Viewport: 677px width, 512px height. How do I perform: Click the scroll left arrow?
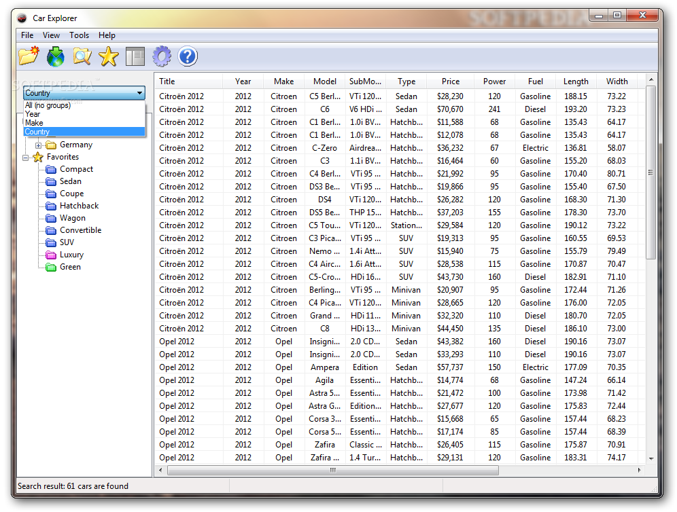(160, 470)
